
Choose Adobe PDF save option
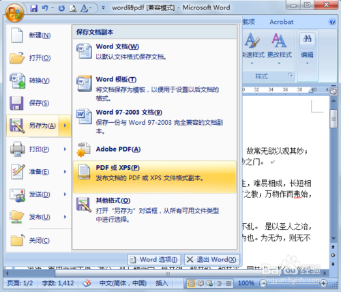point(155,149)
